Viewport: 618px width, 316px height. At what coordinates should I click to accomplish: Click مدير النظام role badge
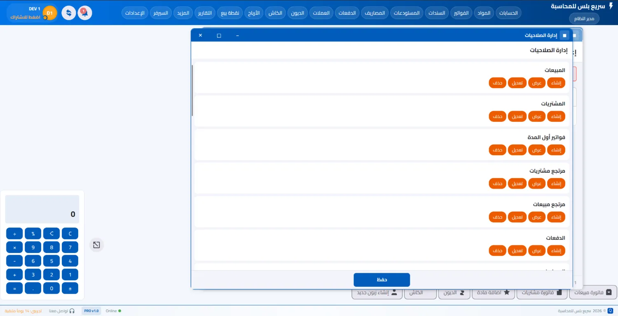[584, 19]
